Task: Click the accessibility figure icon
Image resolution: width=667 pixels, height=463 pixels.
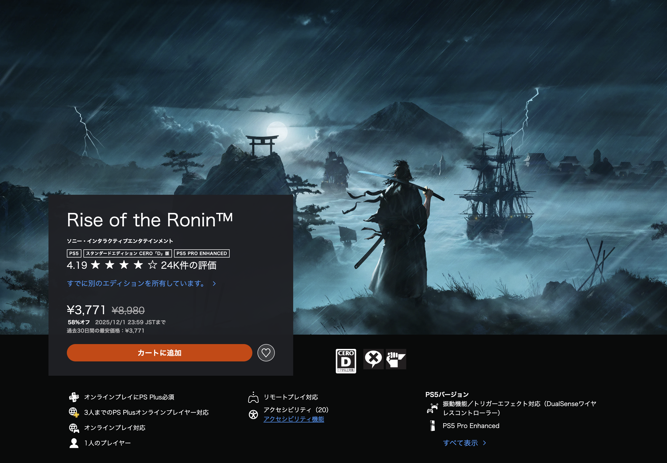Action: [253, 414]
